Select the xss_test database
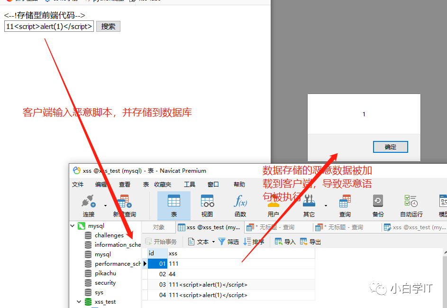 [x=105, y=302]
